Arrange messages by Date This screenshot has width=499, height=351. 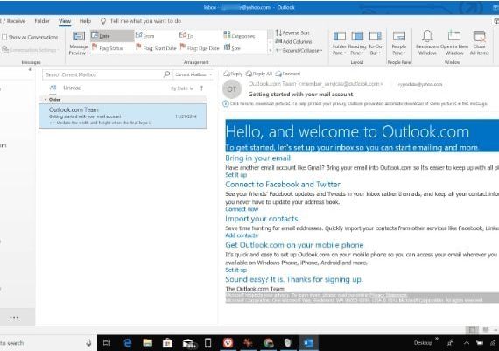(112, 36)
